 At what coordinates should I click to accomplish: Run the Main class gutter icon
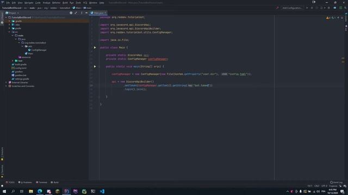click(x=95, y=48)
